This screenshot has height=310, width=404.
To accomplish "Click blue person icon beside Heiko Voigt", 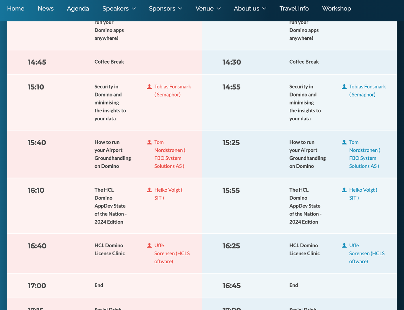I will tap(344, 190).
